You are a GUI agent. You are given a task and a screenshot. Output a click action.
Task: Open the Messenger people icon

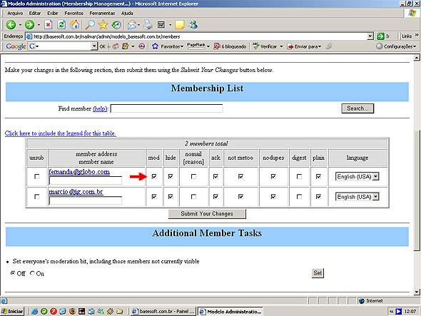[193, 25]
